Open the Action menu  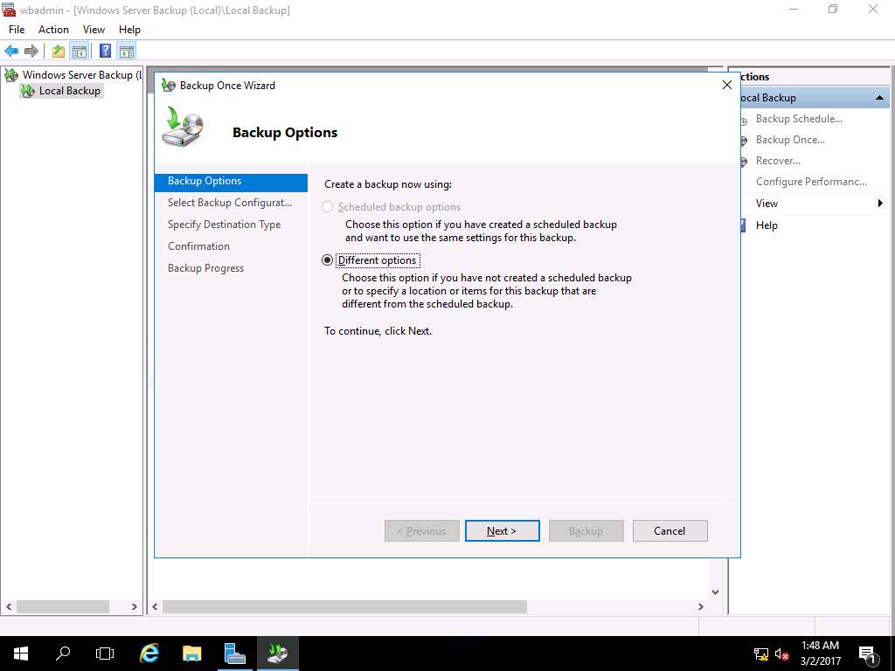pos(53,30)
